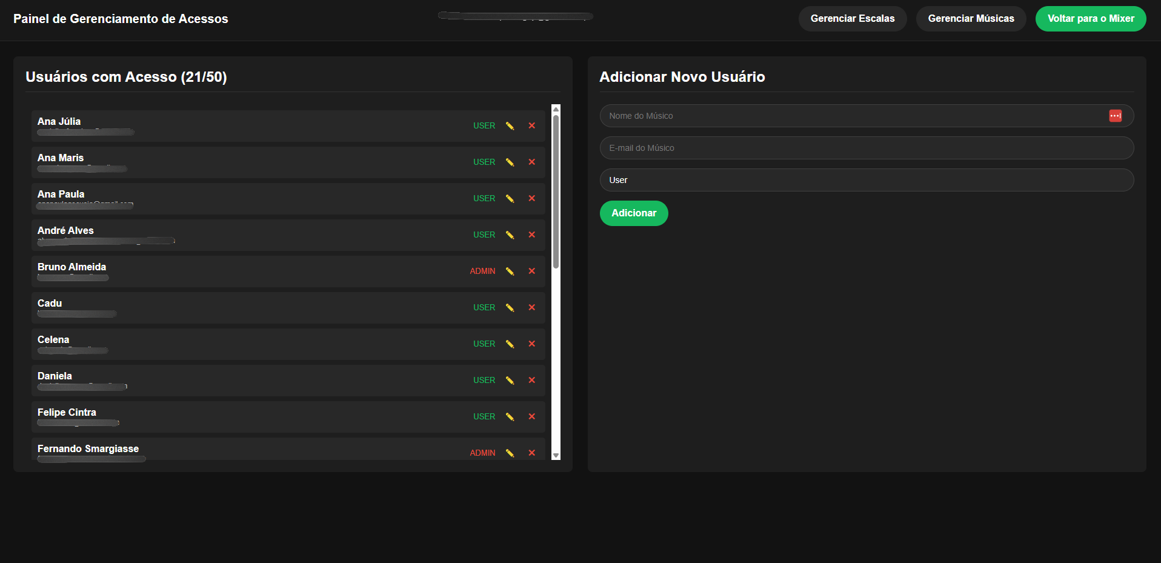Image resolution: width=1161 pixels, height=563 pixels.
Task: Edit the Ana Júlia user entry
Action: pyautogui.click(x=510, y=126)
